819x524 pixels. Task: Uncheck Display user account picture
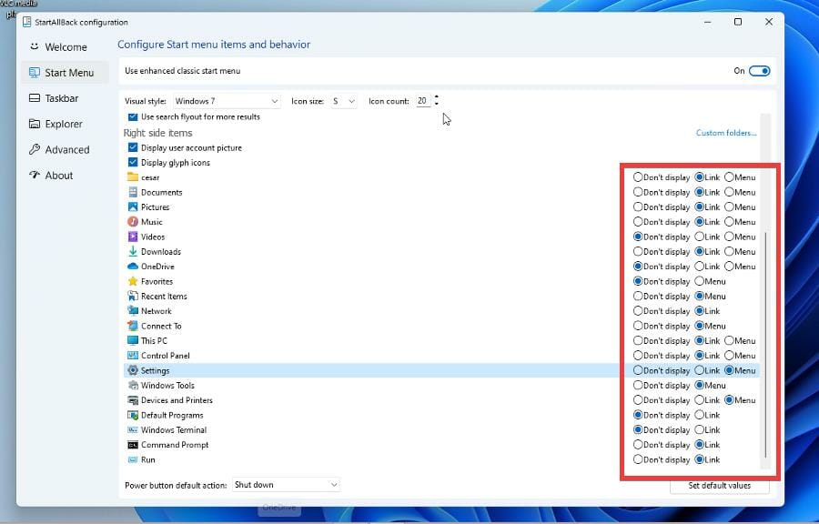pos(133,147)
